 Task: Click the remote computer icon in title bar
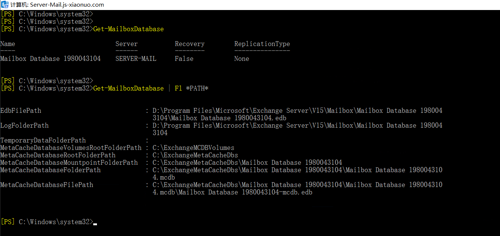pos(5,5)
